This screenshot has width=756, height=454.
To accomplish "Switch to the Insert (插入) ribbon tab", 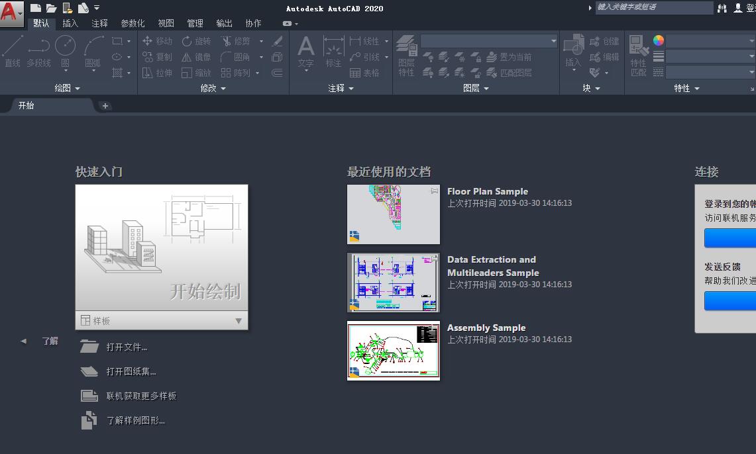I will pyautogui.click(x=70, y=23).
